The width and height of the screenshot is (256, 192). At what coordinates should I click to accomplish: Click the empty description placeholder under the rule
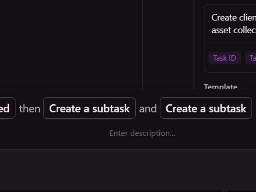point(142,133)
